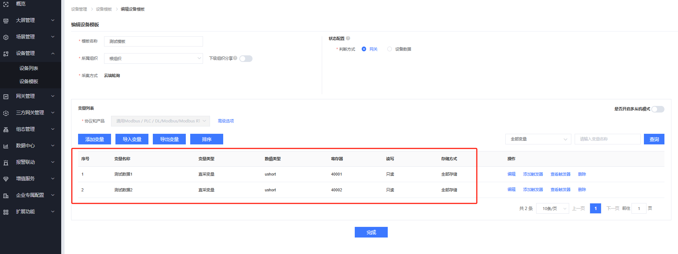Select the 设备数据 radio option
This screenshot has height=254, width=678.
pyautogui.click(x=390, y=49)
